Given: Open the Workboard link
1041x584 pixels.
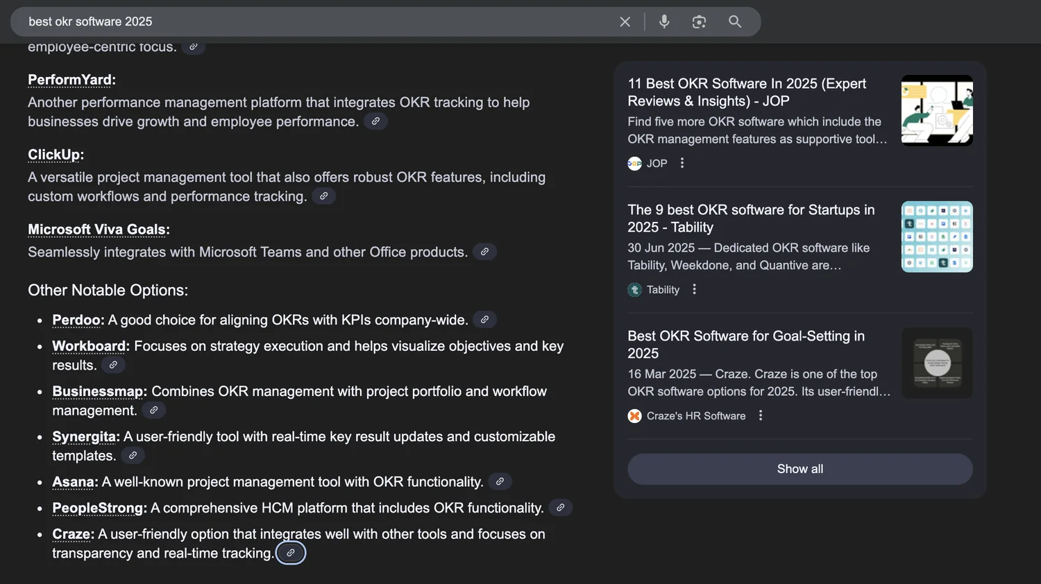Looking at the screenshot, I should pyautogui.click(x=89, y=346).
